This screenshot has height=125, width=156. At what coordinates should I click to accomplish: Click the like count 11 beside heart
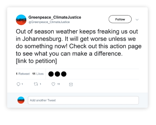pos(59,84)
